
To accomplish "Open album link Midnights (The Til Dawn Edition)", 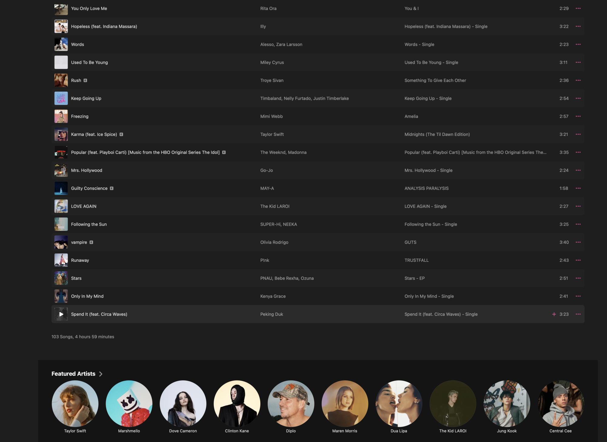I will (x=437, y=134).
